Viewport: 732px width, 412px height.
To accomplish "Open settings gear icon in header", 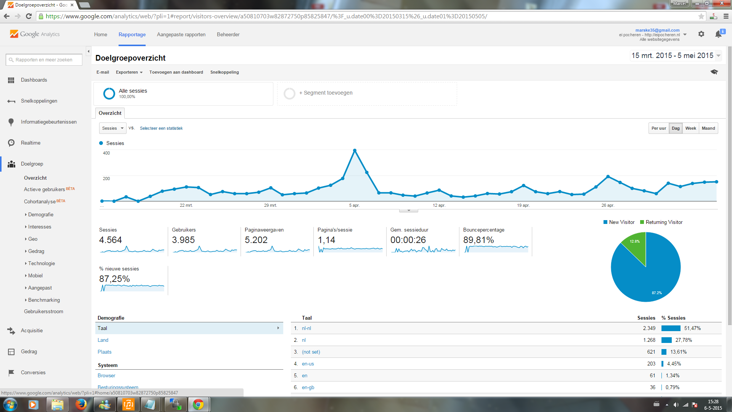I will [x=701, y=34].
